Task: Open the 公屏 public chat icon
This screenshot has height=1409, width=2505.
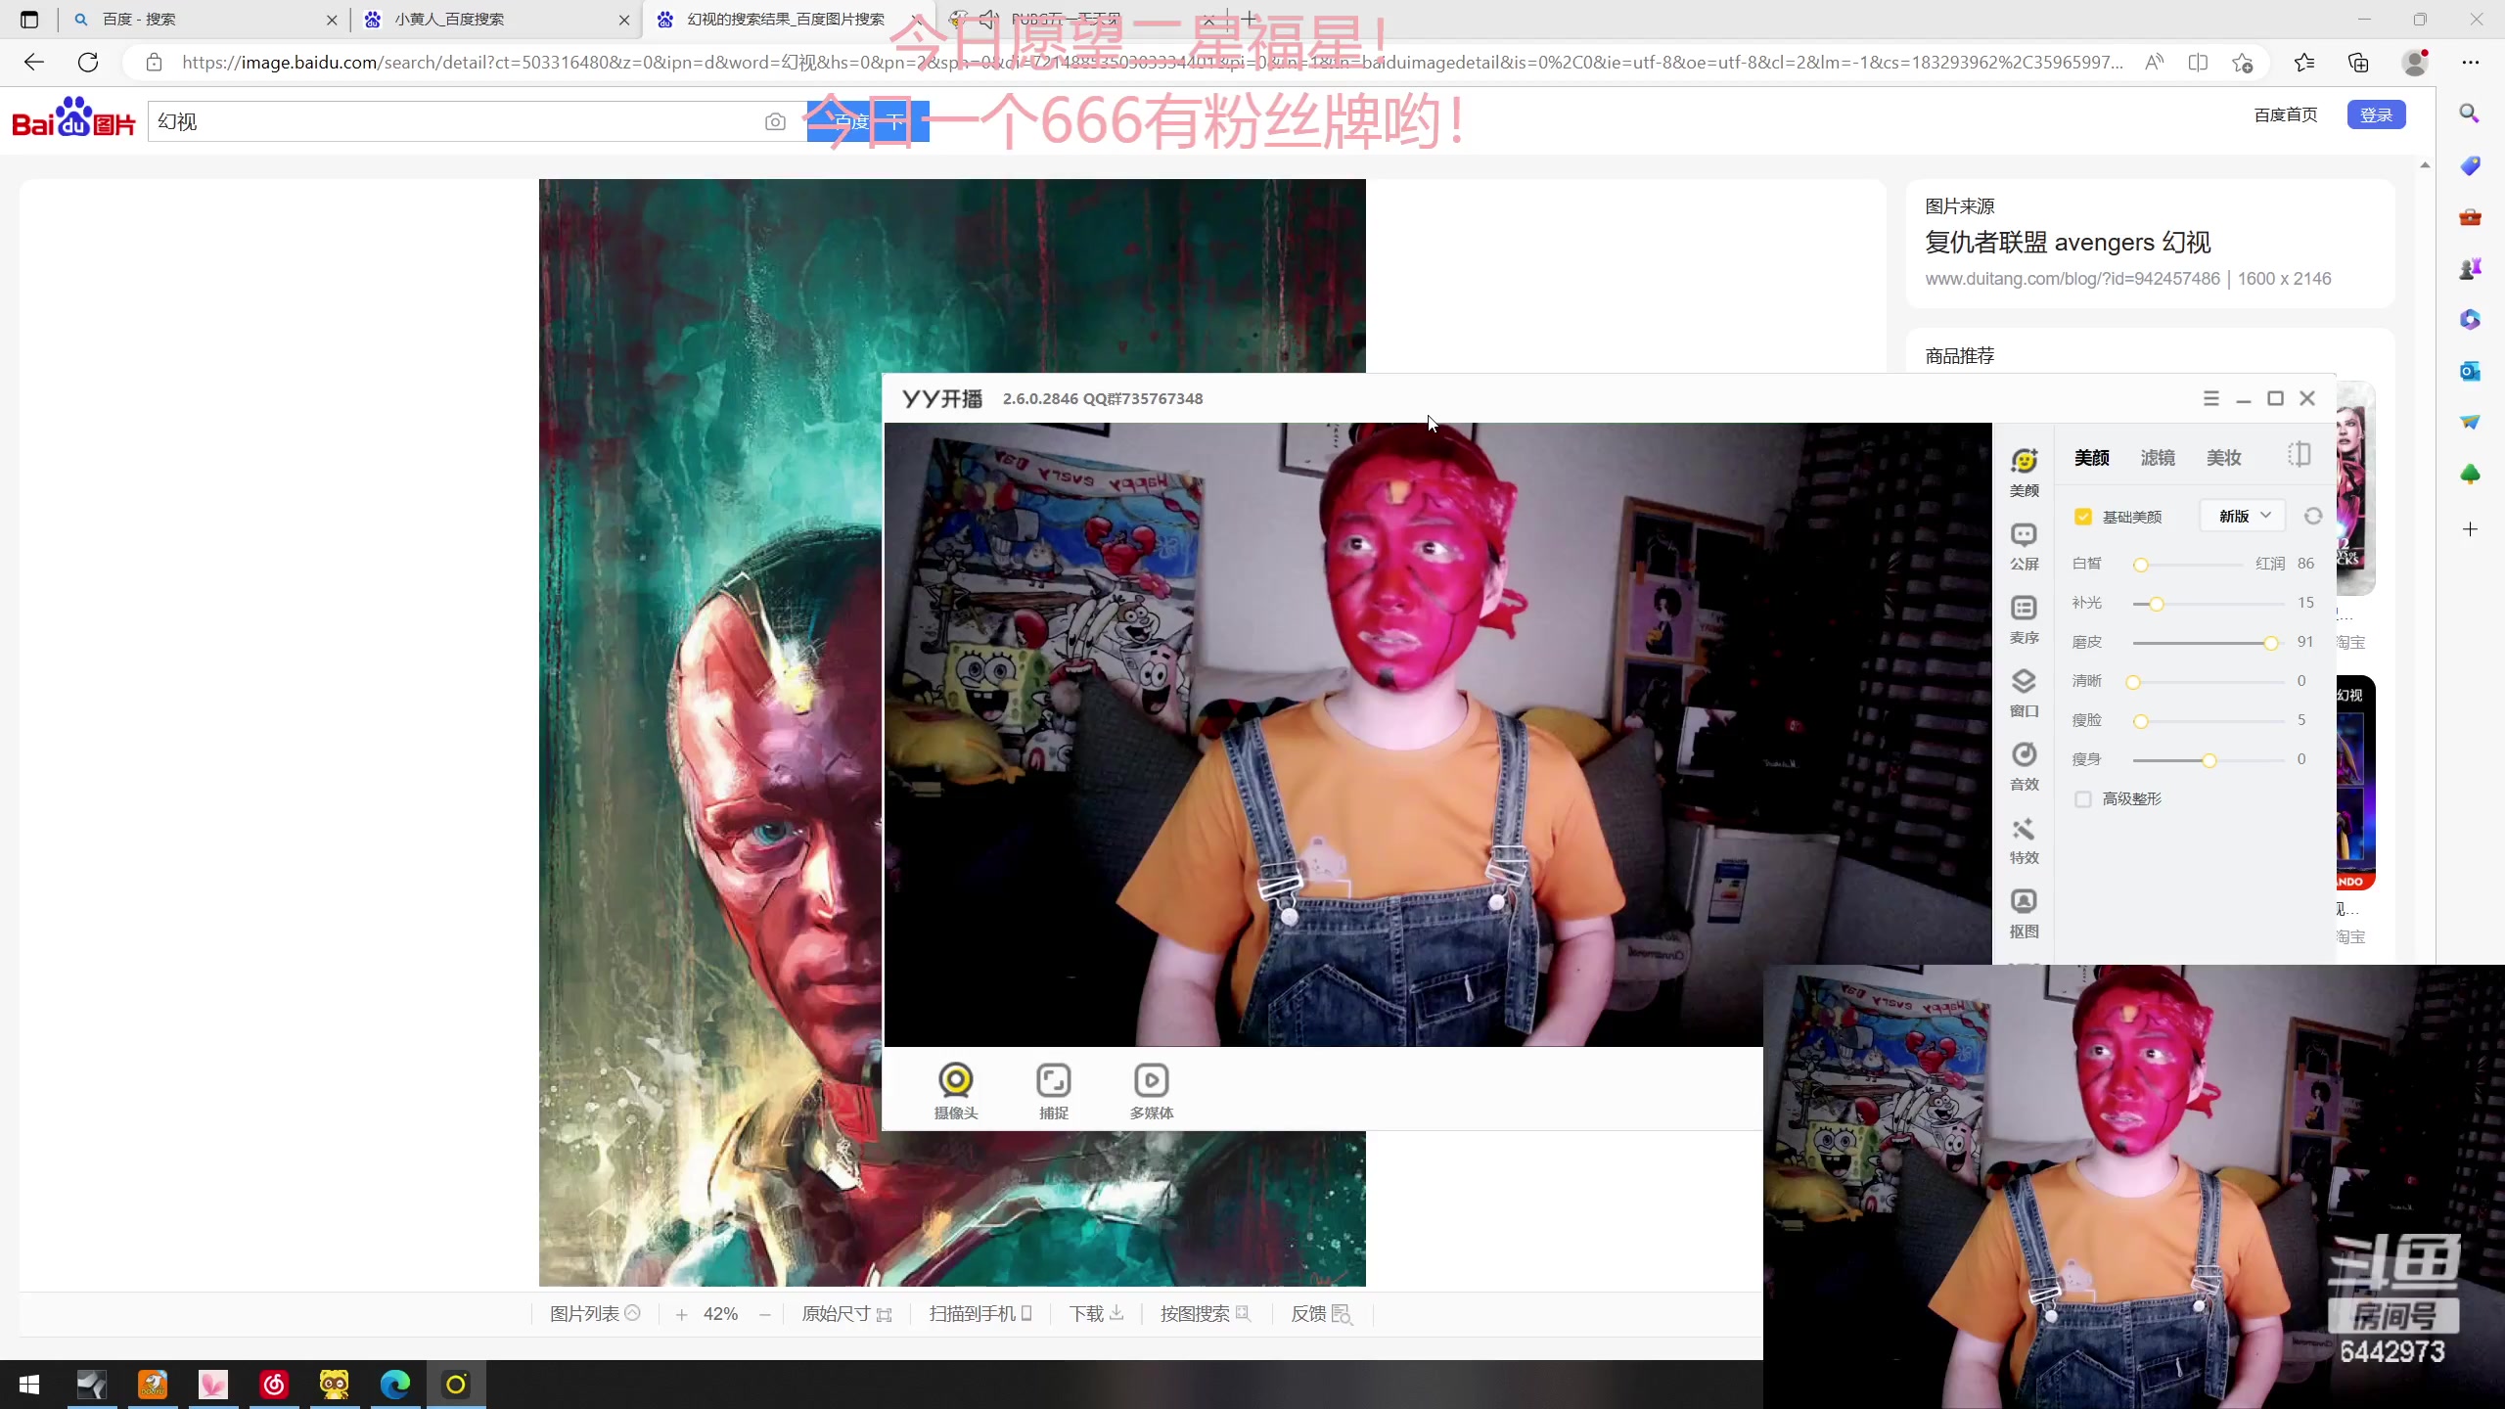Action: tap(2024, 546)
